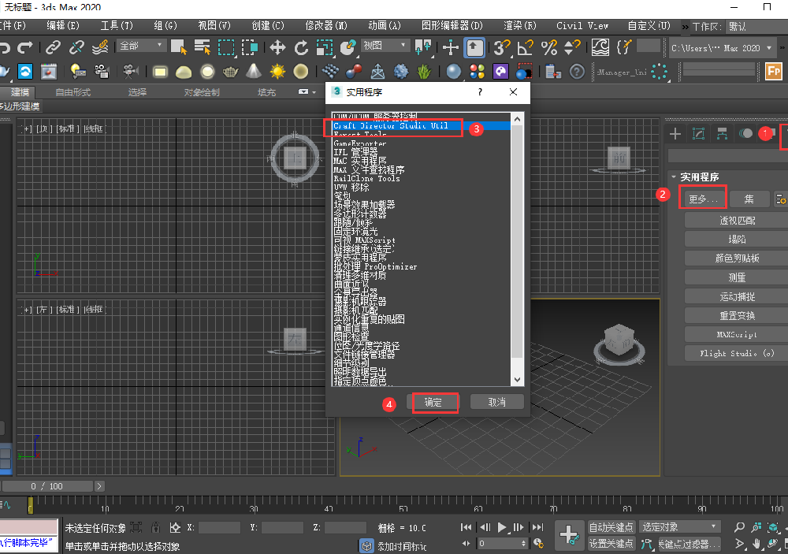Click the Zoom magnifier viewport navigation icon

click(739, 527)
